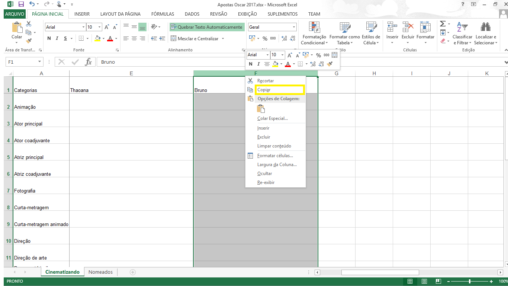
Task: Open the ARQUIVO tab
Action: 15,14
